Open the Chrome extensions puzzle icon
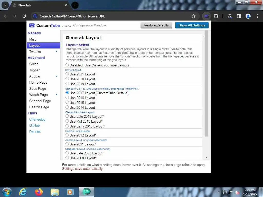263x197 pixels. coord(216,16)
